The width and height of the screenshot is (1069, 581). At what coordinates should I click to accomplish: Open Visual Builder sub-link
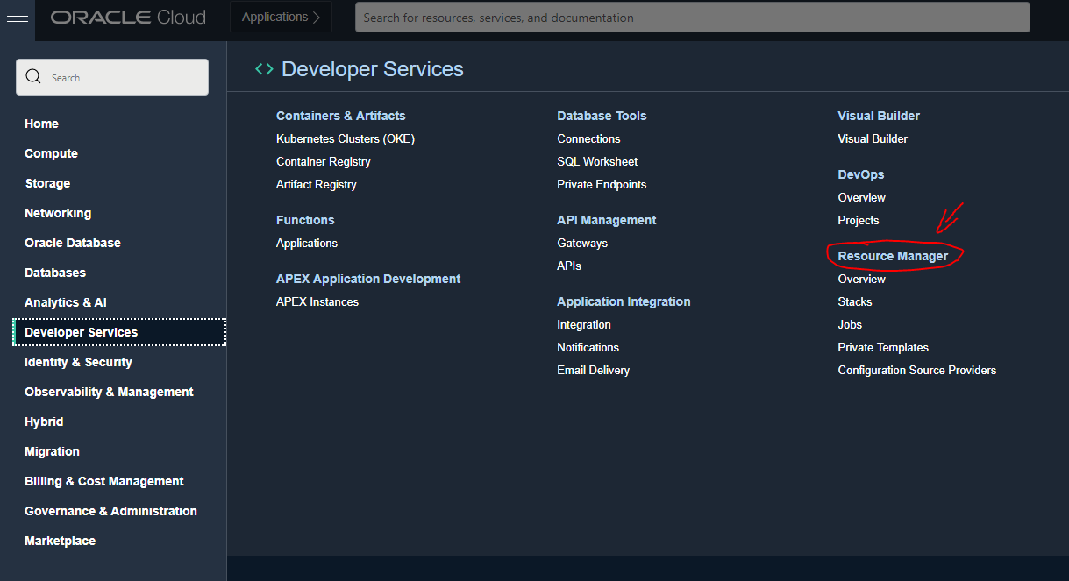point(873,138)
